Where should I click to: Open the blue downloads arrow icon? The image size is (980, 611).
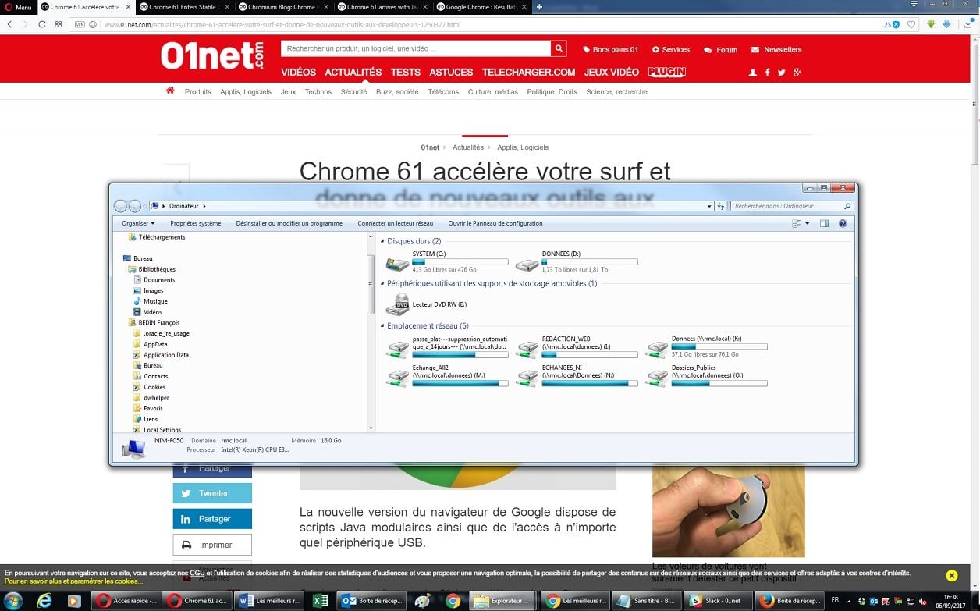(946, 24)
